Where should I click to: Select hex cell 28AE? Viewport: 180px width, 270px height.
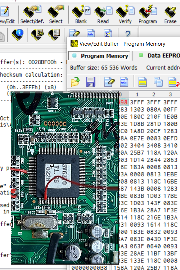coord(137,253)
